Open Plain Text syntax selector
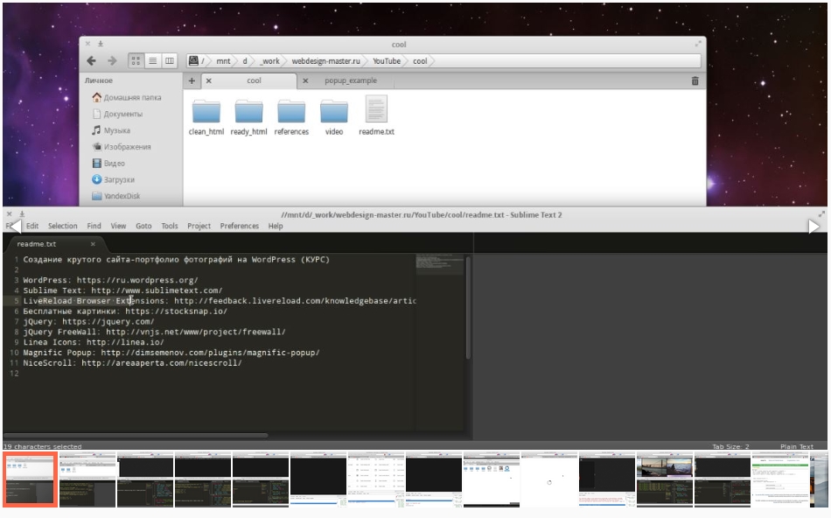The width and height of the screenshot is (831, 518). pyautogui.click(x=796, y=446)
